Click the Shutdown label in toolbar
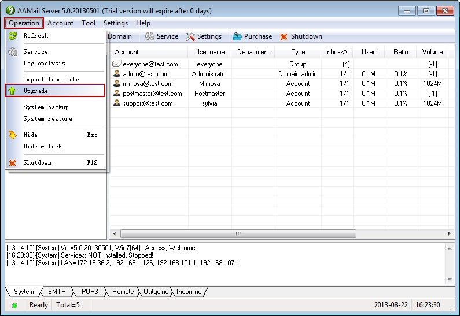The image size is (460, 316). (x=306, y=36)
